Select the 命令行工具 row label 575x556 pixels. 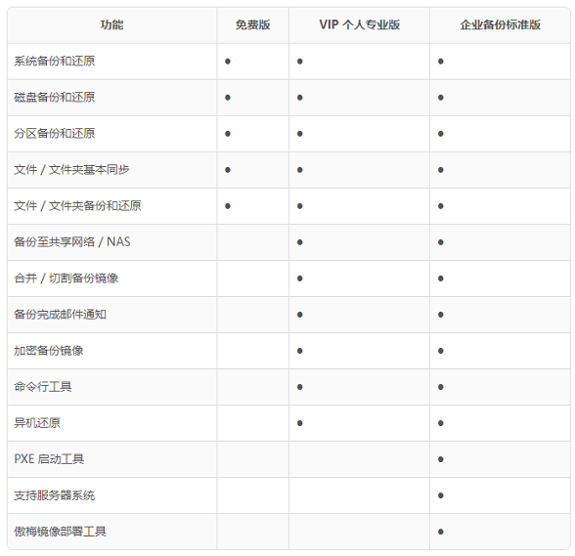pos(43,387)
